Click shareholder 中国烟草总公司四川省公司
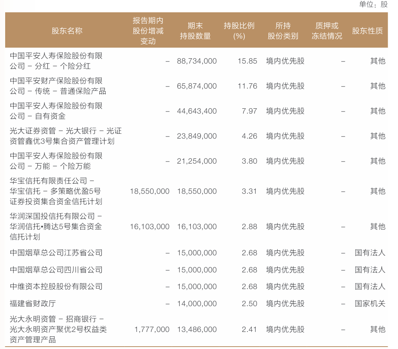 (x=56, y=270)
